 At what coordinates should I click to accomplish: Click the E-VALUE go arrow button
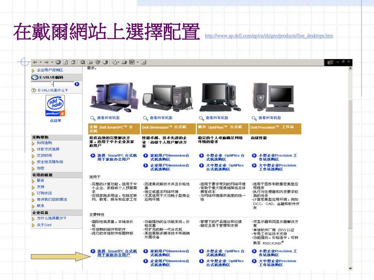click(x=77, y=84)
